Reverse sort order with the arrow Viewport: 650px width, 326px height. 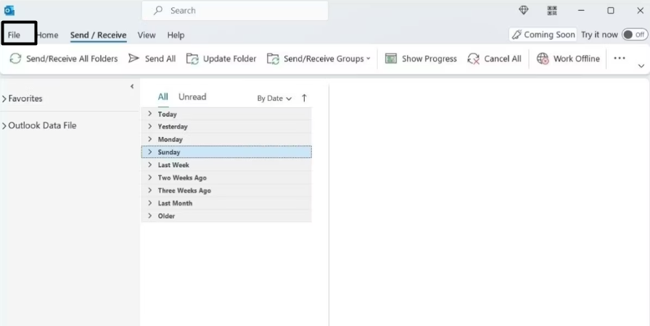click(x=304, y=98)
